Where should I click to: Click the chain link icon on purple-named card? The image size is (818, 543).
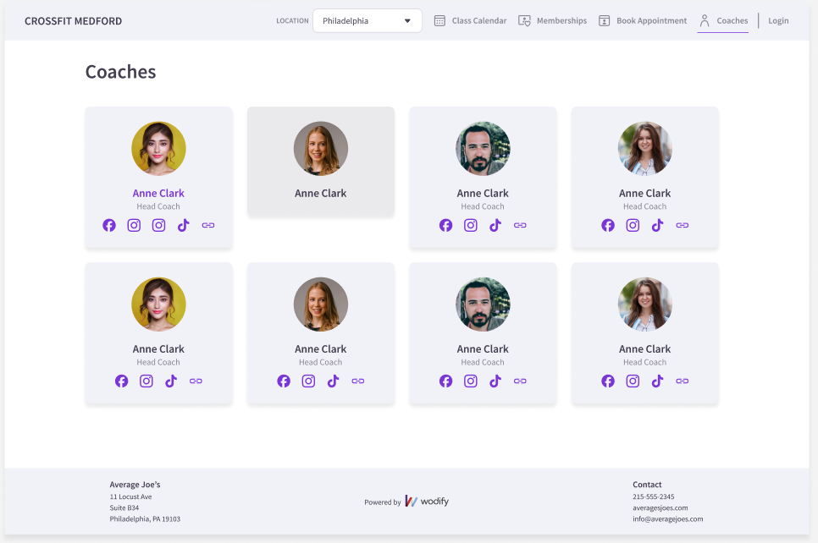tap(208, 225)
